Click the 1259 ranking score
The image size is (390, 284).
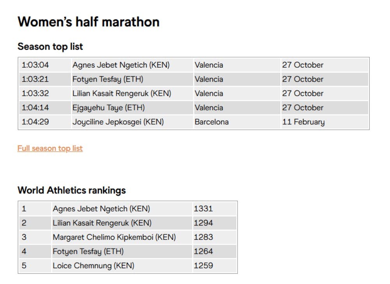click(203, 266)
